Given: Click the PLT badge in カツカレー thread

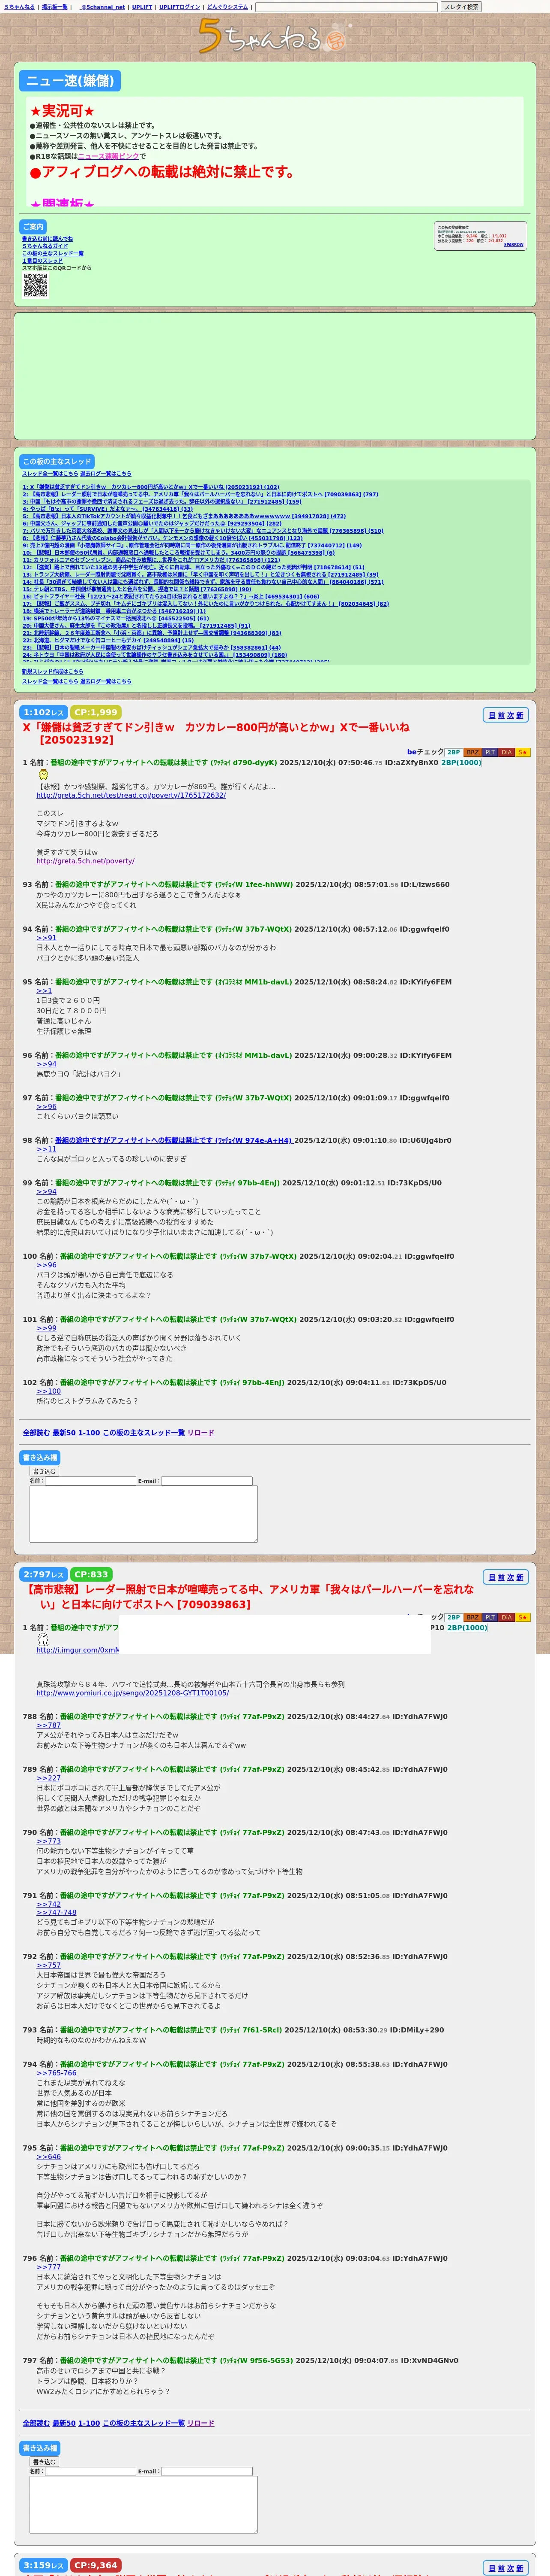Looking at the screenshot, I should click(490, 752).
